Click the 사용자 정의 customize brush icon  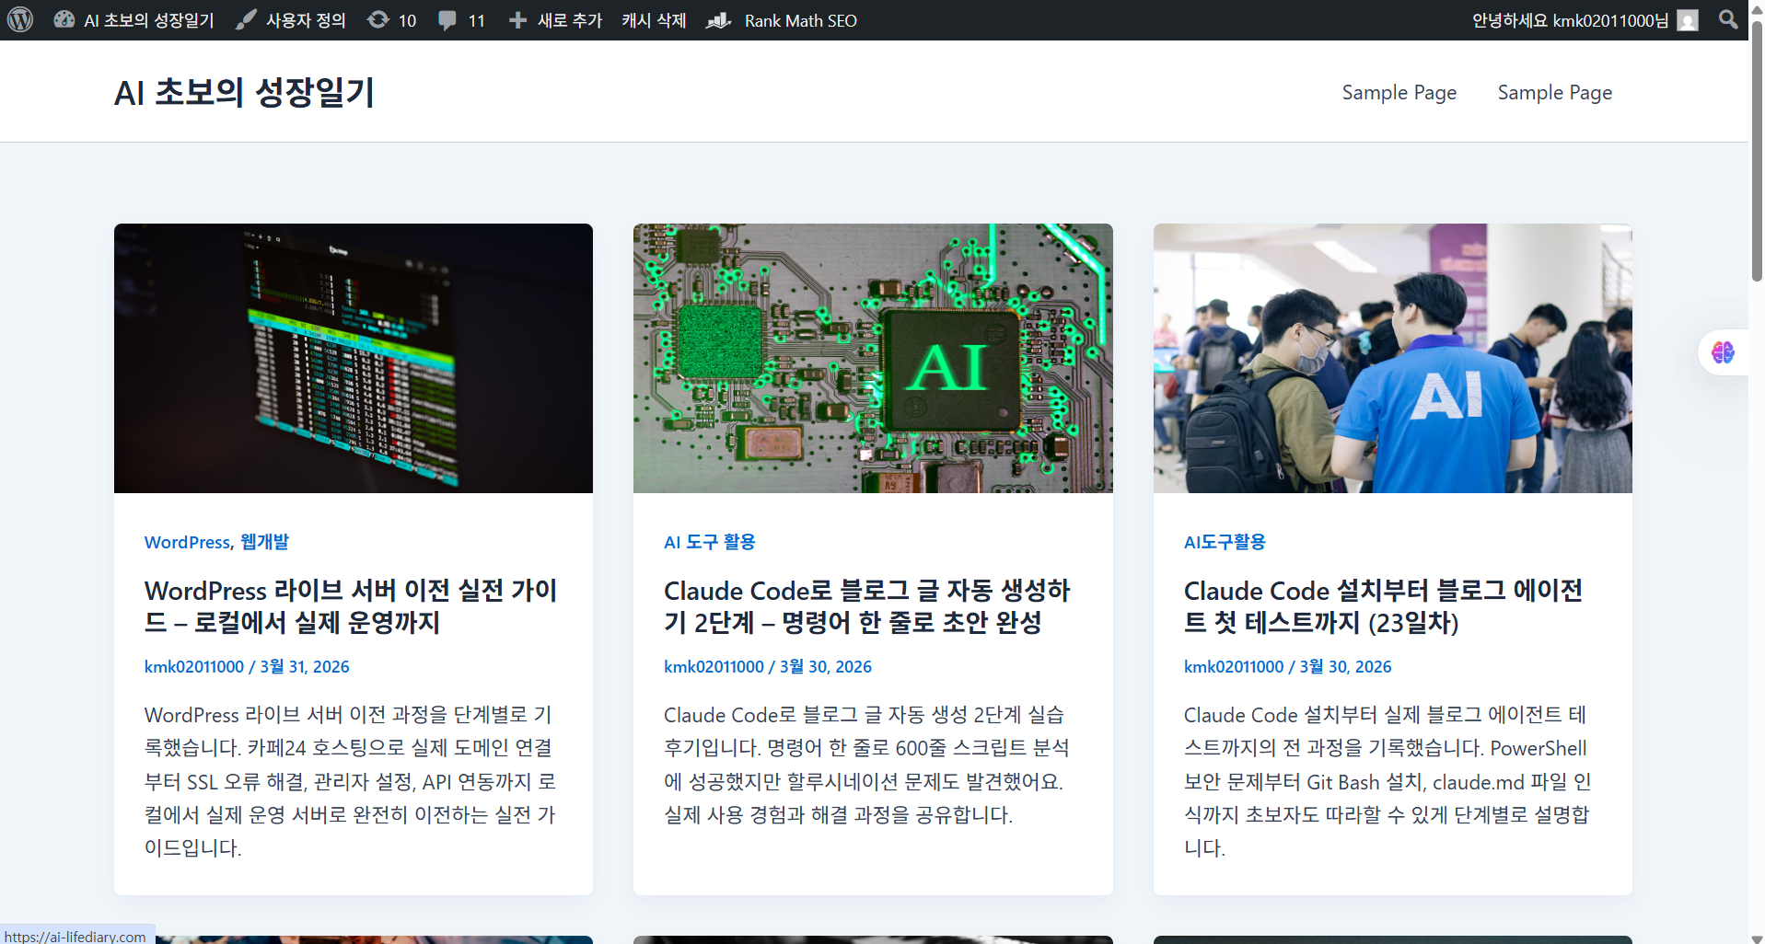pyautogui.click(x=244, y=19)
